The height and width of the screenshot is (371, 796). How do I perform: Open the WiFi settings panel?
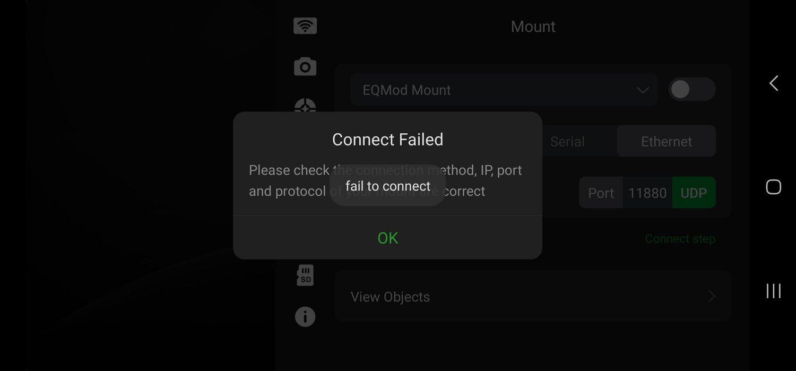[x=305, y=25]
